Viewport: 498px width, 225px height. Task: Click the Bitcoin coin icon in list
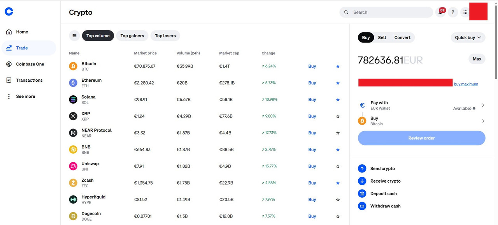(73, 66)
